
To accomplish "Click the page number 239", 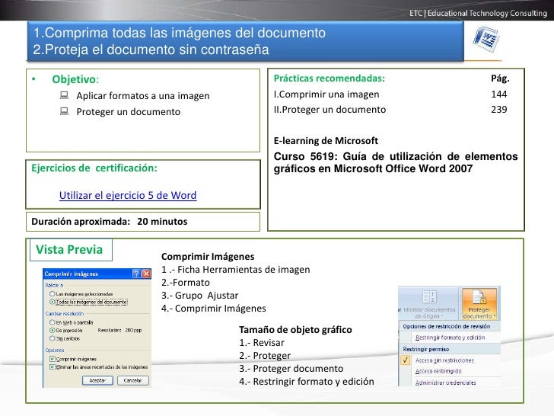I will 499,109.
